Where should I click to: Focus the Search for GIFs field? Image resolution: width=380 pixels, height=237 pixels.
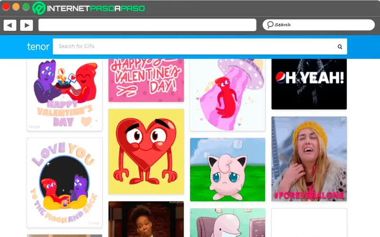200,46
